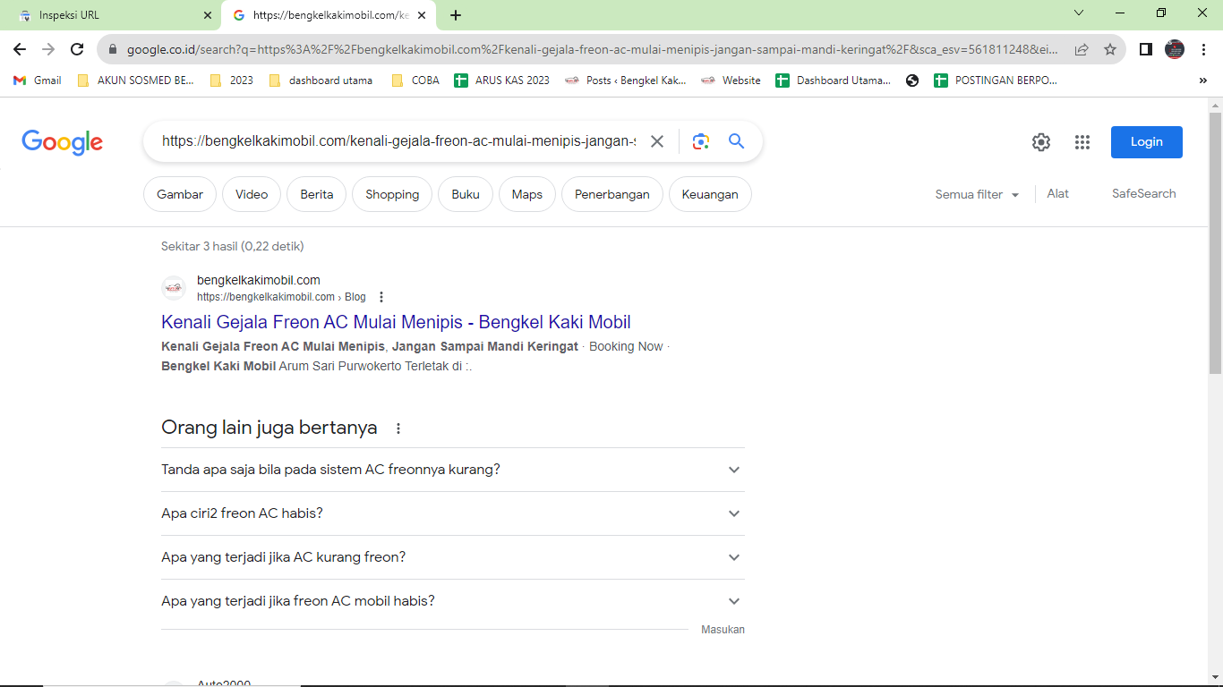Select the Video search filter
The height and width of the screenshot is (687, 1223).
(252, 194)
